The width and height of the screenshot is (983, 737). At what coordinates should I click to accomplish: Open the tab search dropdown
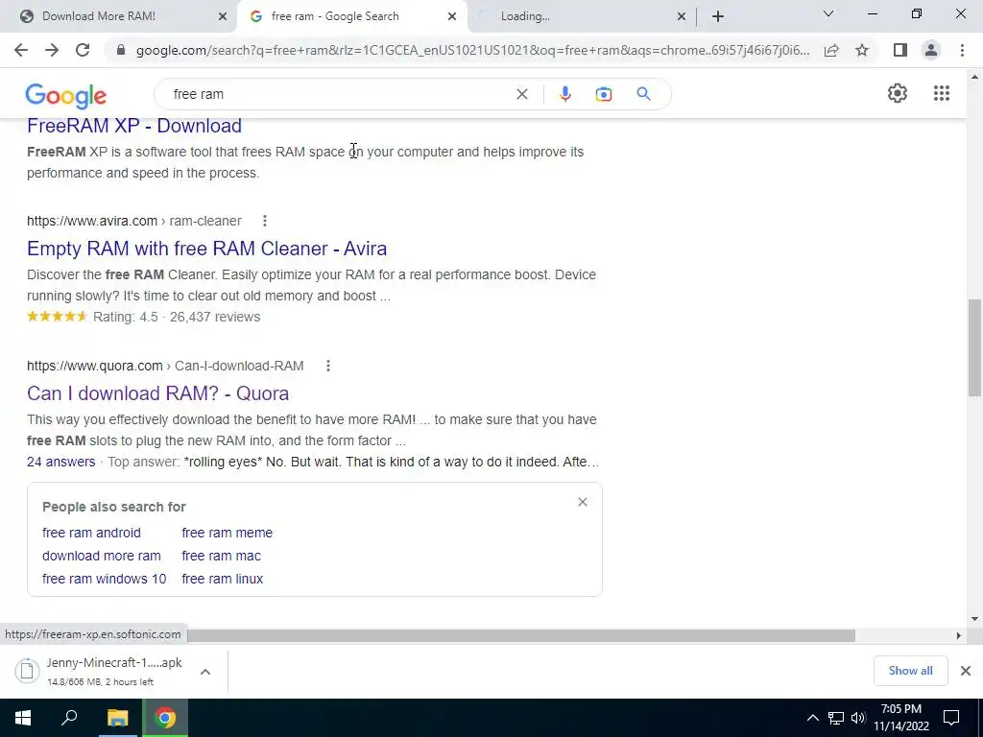828,13
